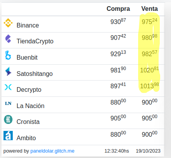Click TiendaCrypto's Compra value 907.42
This screenshot has height=158, width=171.
(x=118, y=38)
